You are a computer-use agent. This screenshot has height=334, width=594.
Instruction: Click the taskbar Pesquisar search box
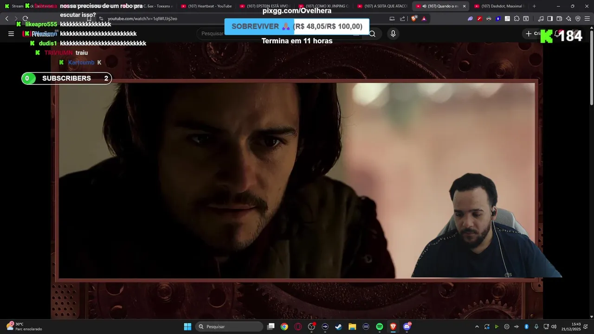pos(229,327)
